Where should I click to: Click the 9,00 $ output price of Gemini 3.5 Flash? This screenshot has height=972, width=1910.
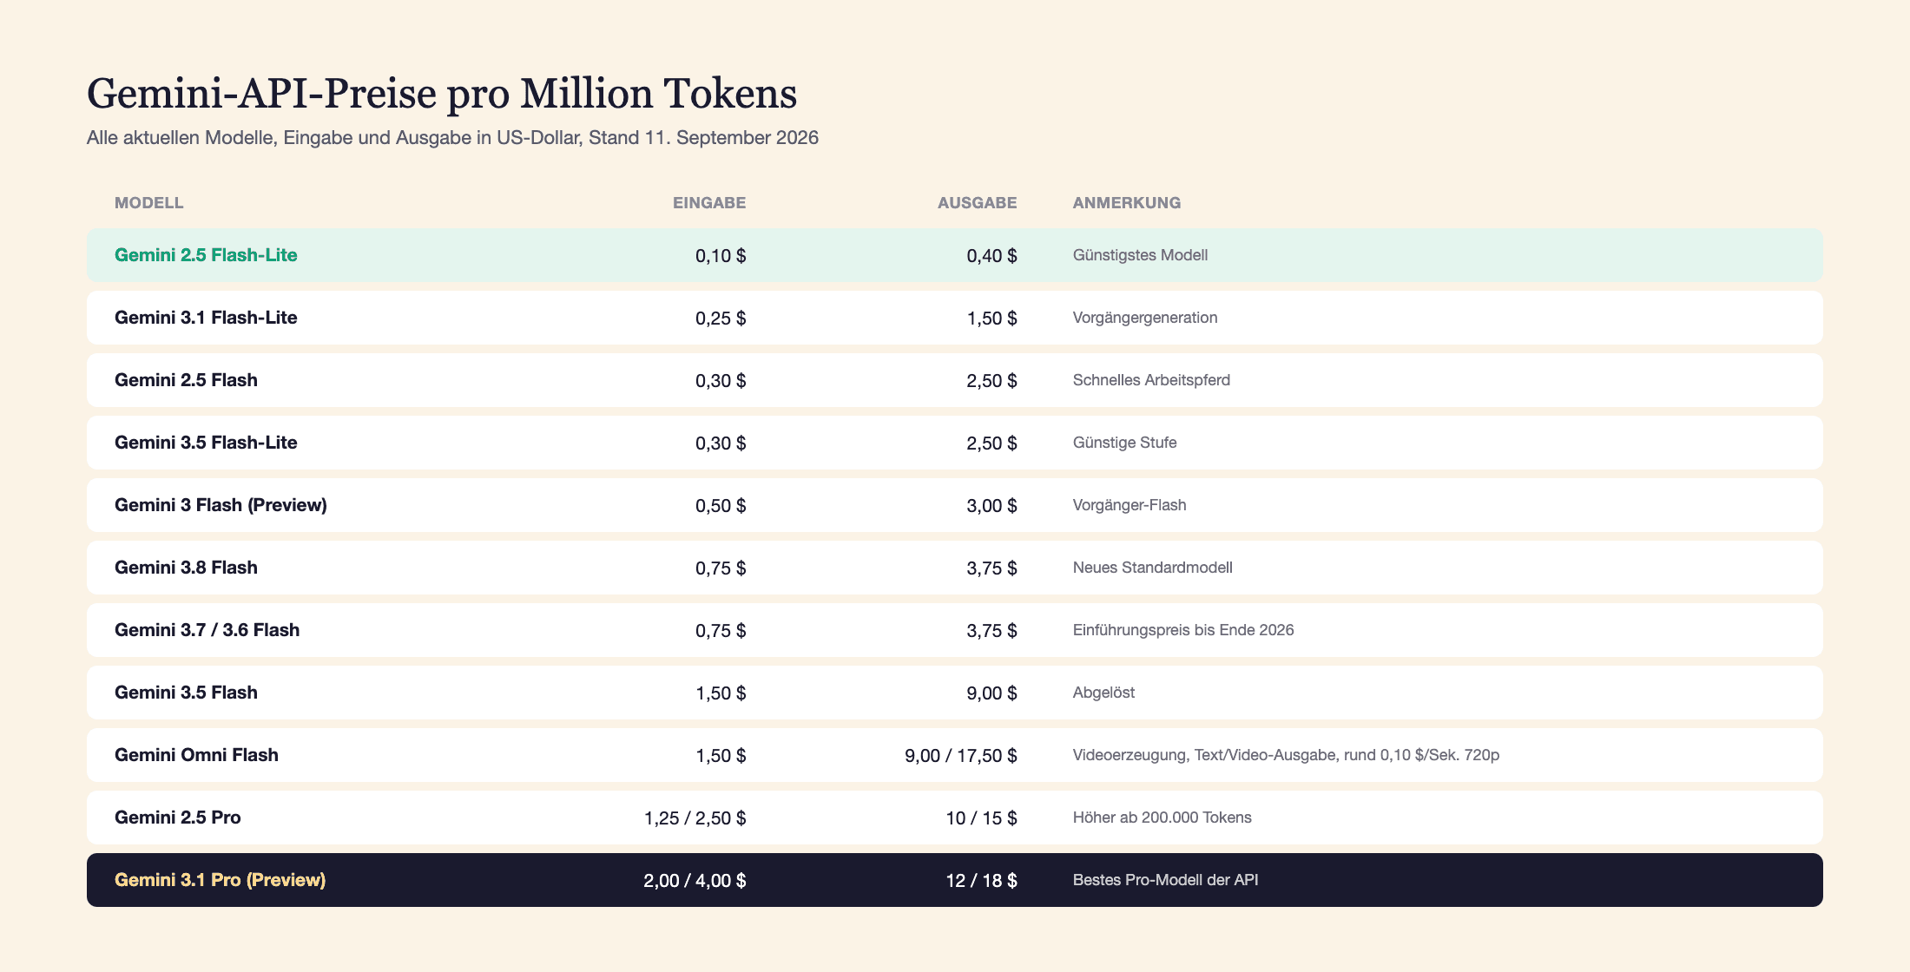(x=991, y=693)
